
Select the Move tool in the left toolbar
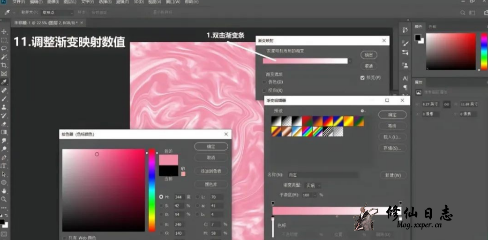(4, 31)
